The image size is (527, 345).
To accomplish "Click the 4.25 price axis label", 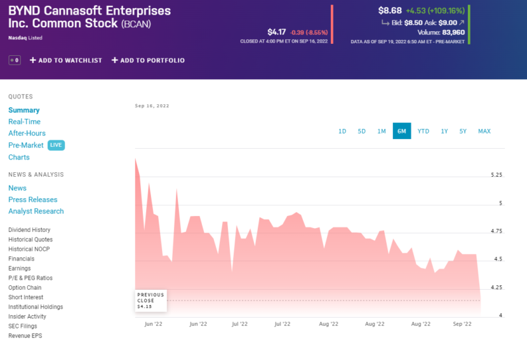I will pos(496,287).
